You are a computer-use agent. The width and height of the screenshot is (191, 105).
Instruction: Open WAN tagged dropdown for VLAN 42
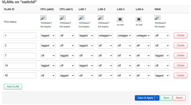point(162,75)
